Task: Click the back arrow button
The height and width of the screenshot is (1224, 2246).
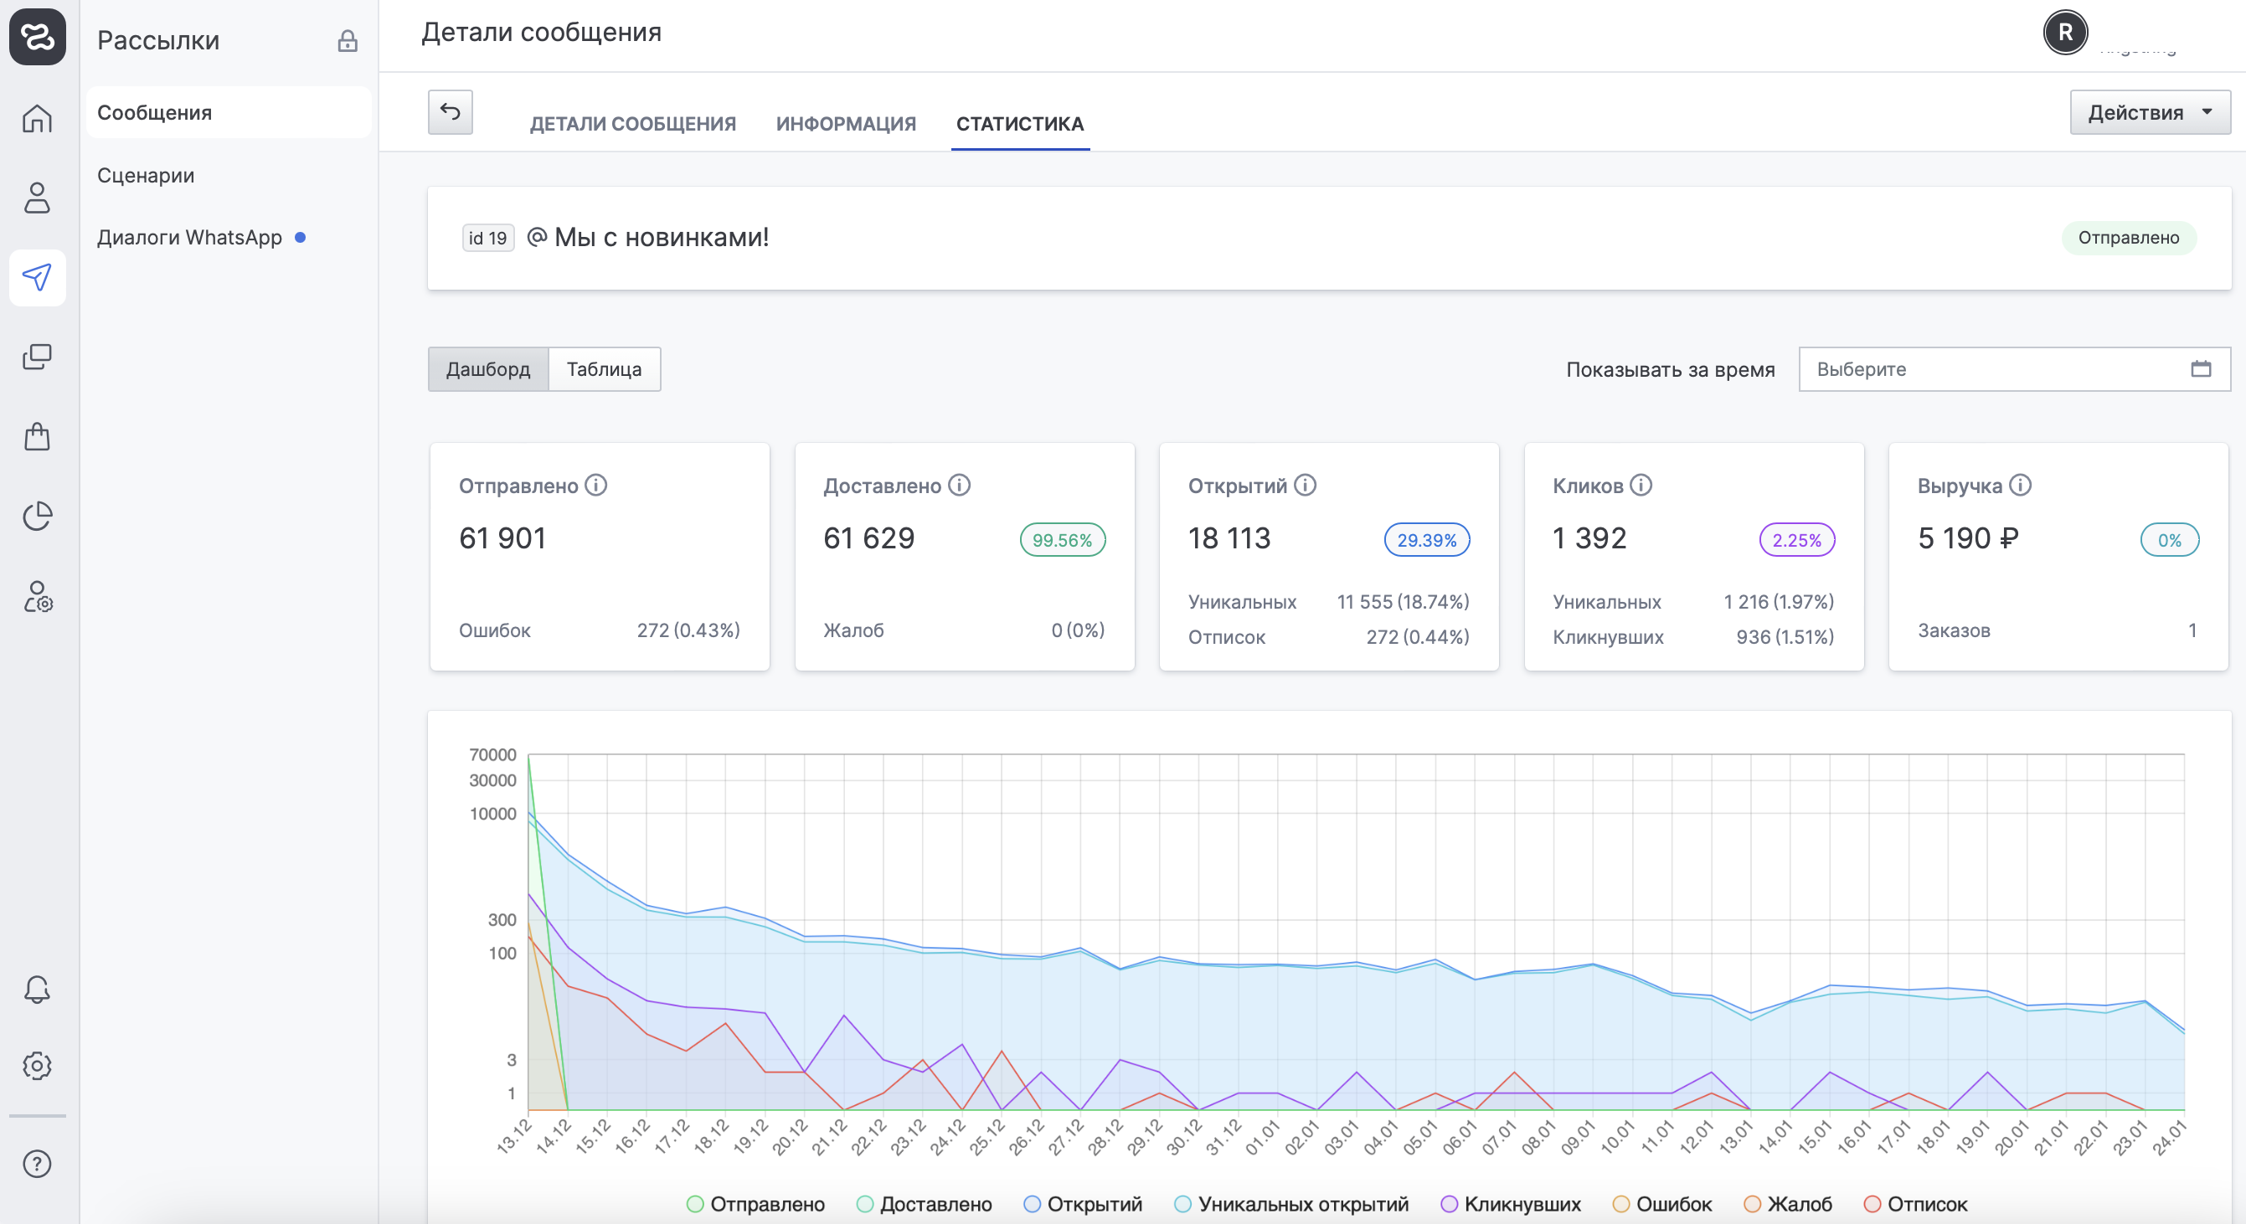Action: coord(450,111)
